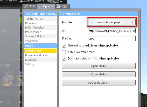Open HUD / Crosshair settings
147x107 pixels.
click(40, 28)
